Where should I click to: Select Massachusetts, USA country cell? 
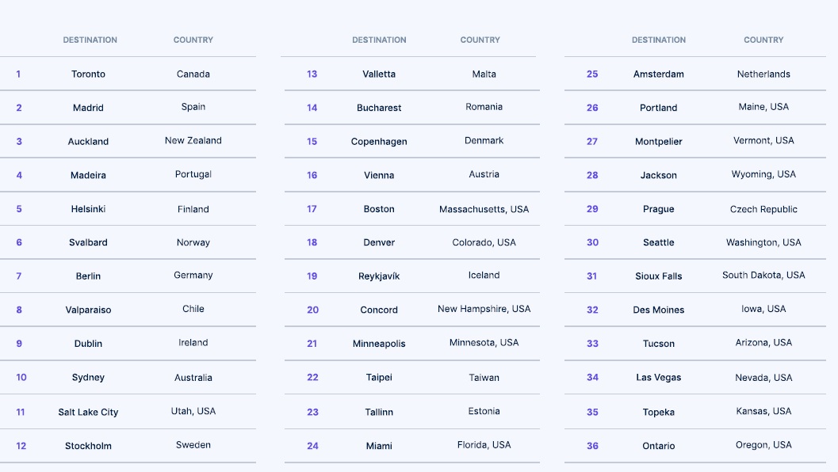coord(484,209)
